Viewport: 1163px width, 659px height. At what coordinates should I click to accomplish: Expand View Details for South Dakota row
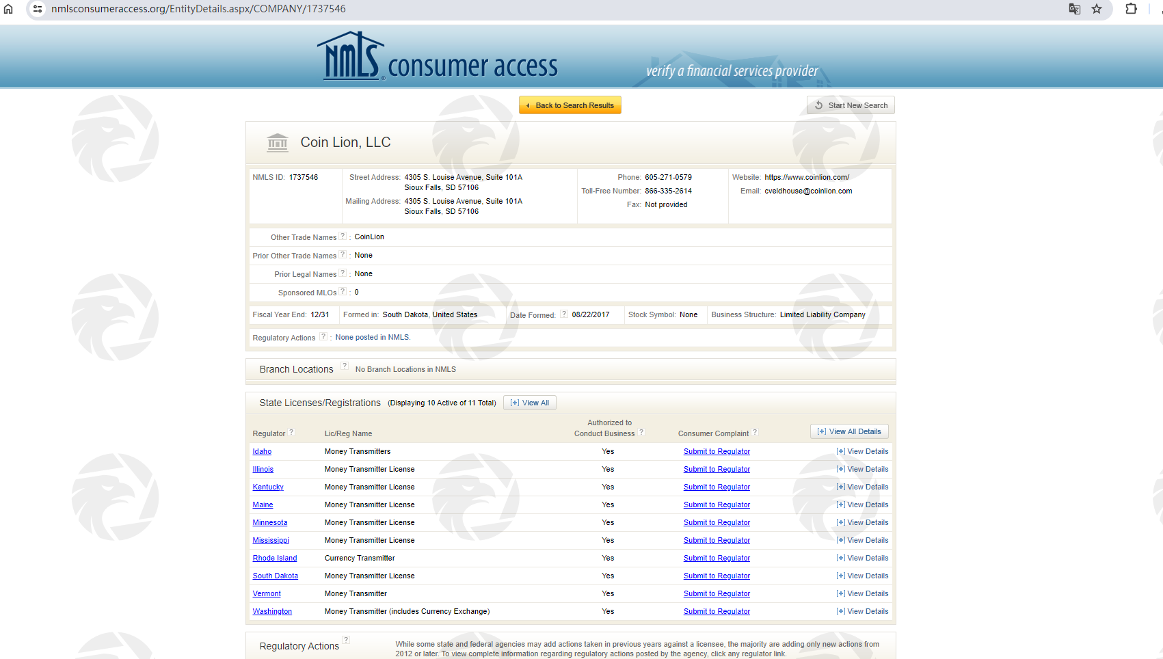pos(862,576)
